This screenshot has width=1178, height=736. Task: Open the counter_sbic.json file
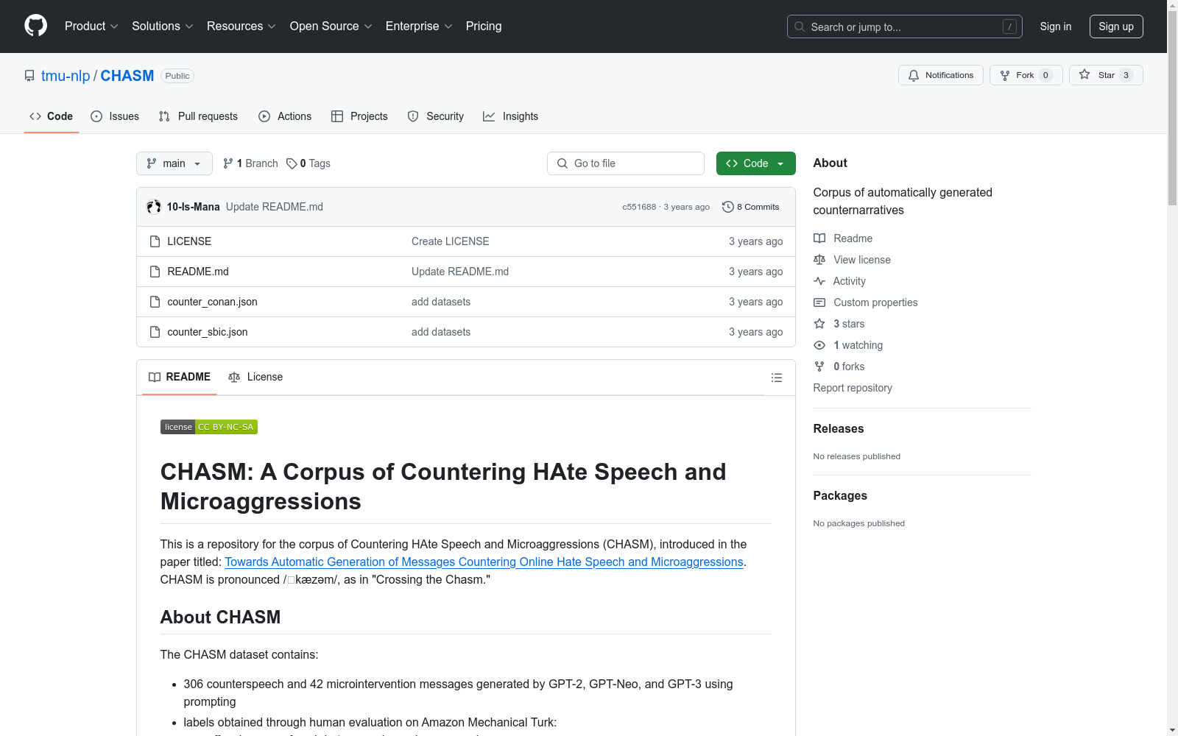(x=208, y=332)
